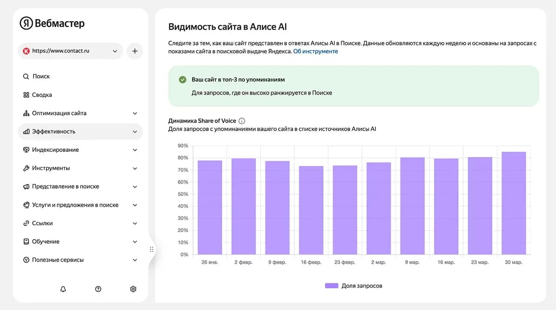The width and height of the screenshot is (556, 310).
Task: Expand the Обучение section chevron
Action: point(135,242)
